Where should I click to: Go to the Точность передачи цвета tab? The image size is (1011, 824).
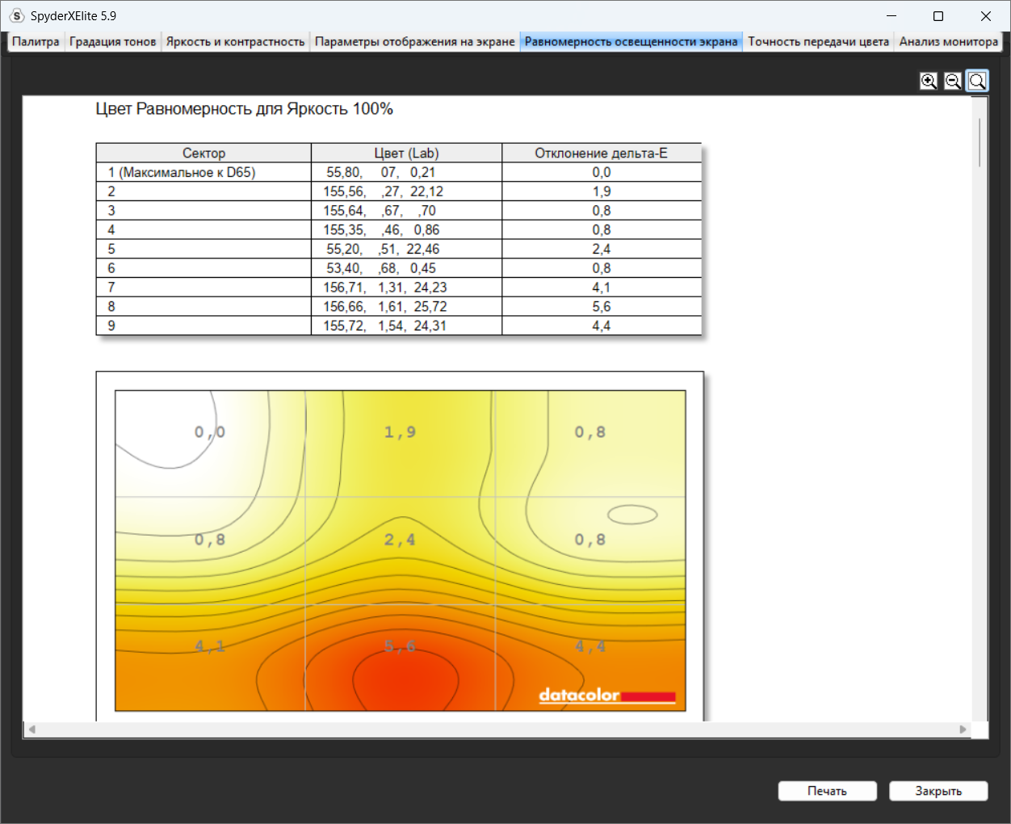818,42
